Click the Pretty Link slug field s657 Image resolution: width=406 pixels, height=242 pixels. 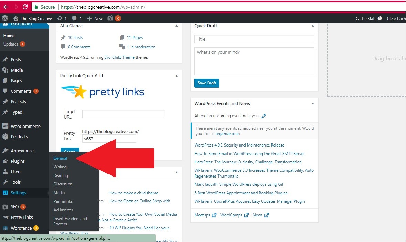(109, 139)
